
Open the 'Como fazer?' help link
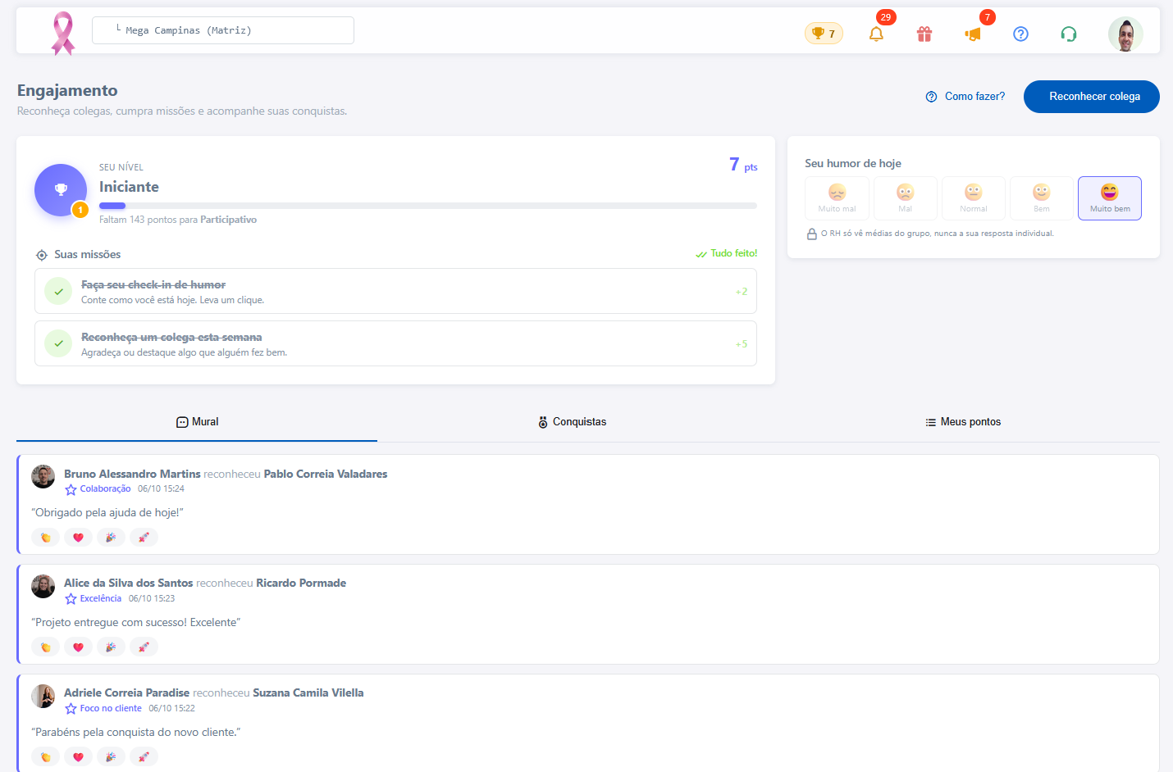[965, 97]
